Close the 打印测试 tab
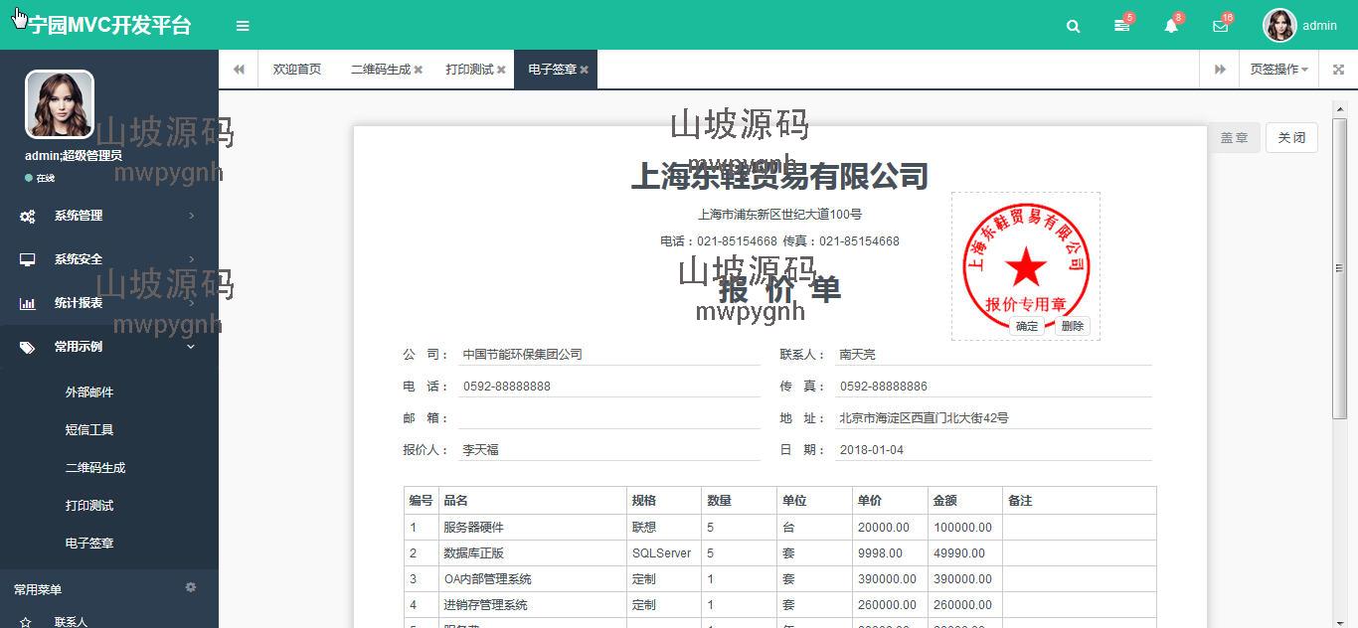 pos(501,70)
